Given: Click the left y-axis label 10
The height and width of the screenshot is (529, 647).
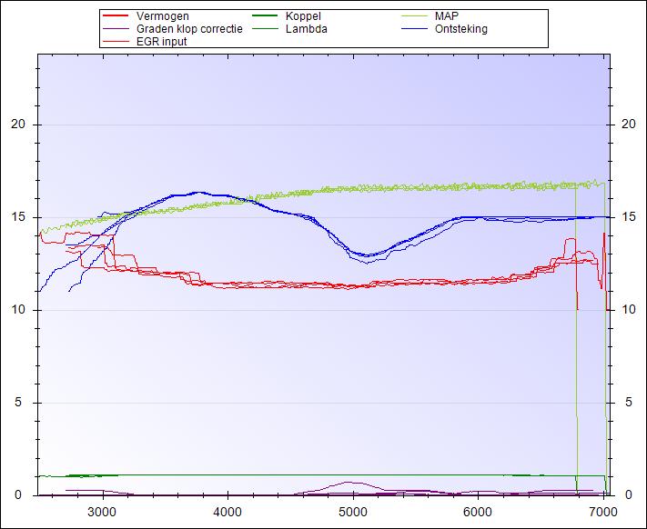Looking at the screenshot, I should (x=18, y=309).
